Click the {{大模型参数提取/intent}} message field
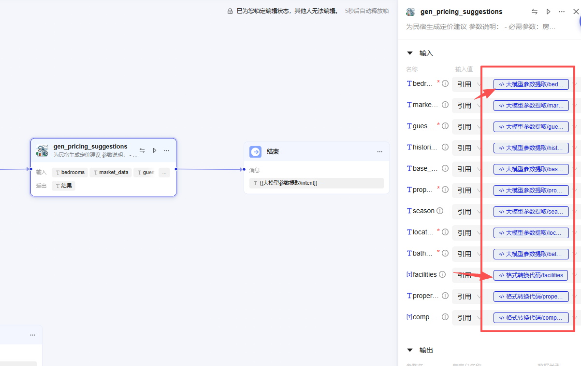581x366 pixels. click(x=317, y=183)
